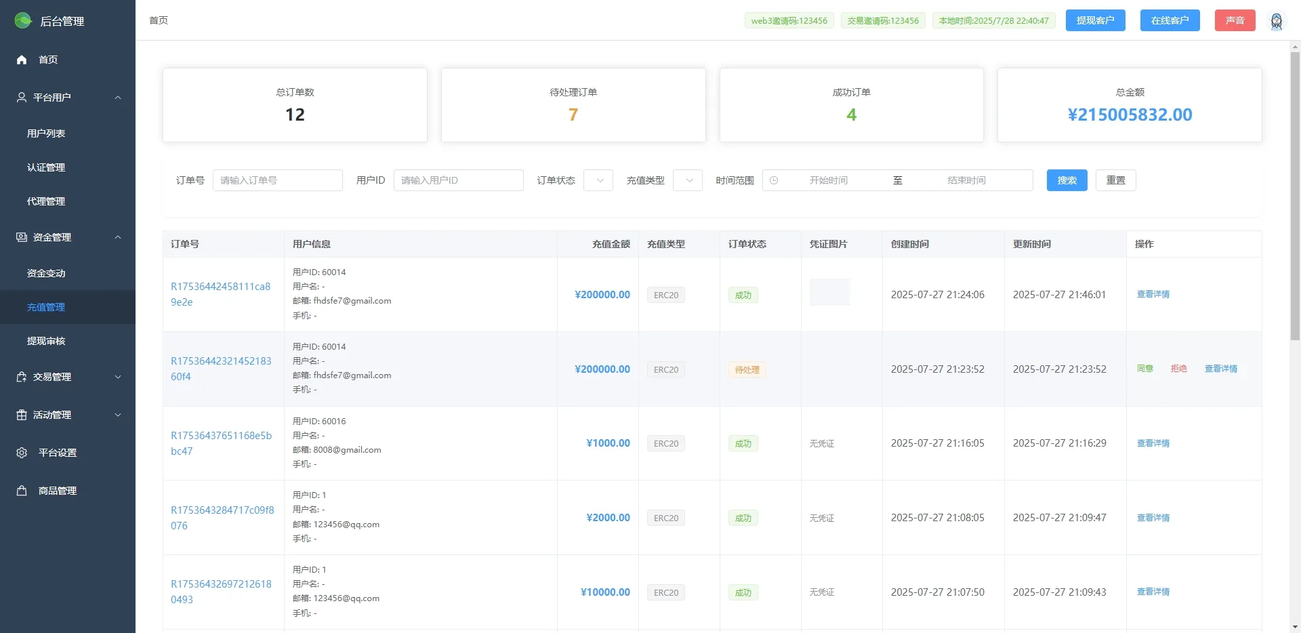This screenshot has height=633, width=1301.
Task: Open 平台设置 via the gear icon
Action: point(21,453)
